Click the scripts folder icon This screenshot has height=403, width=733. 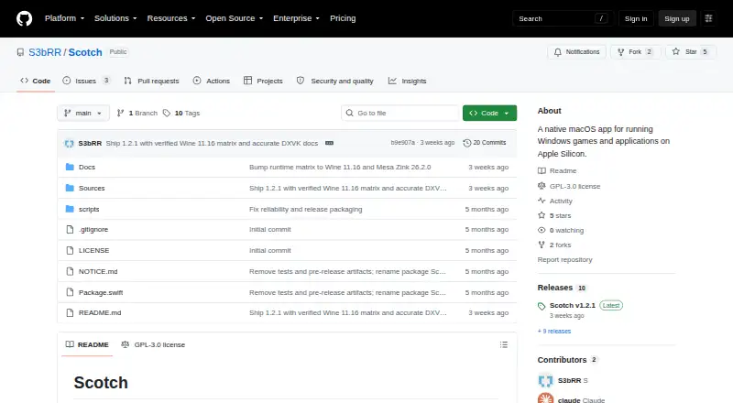pos(70,209)
